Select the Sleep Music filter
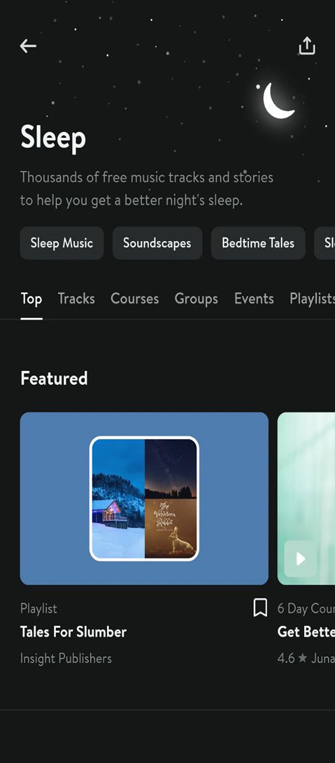335x763 pixels. pyautogui.click(x=62, y=243)
